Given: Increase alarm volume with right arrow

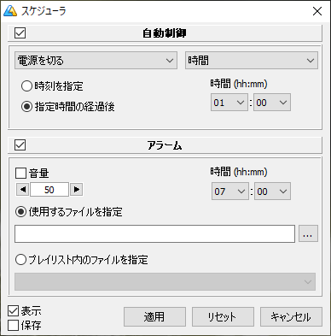Looking at the screenshot, I should [x=77, y=189].
